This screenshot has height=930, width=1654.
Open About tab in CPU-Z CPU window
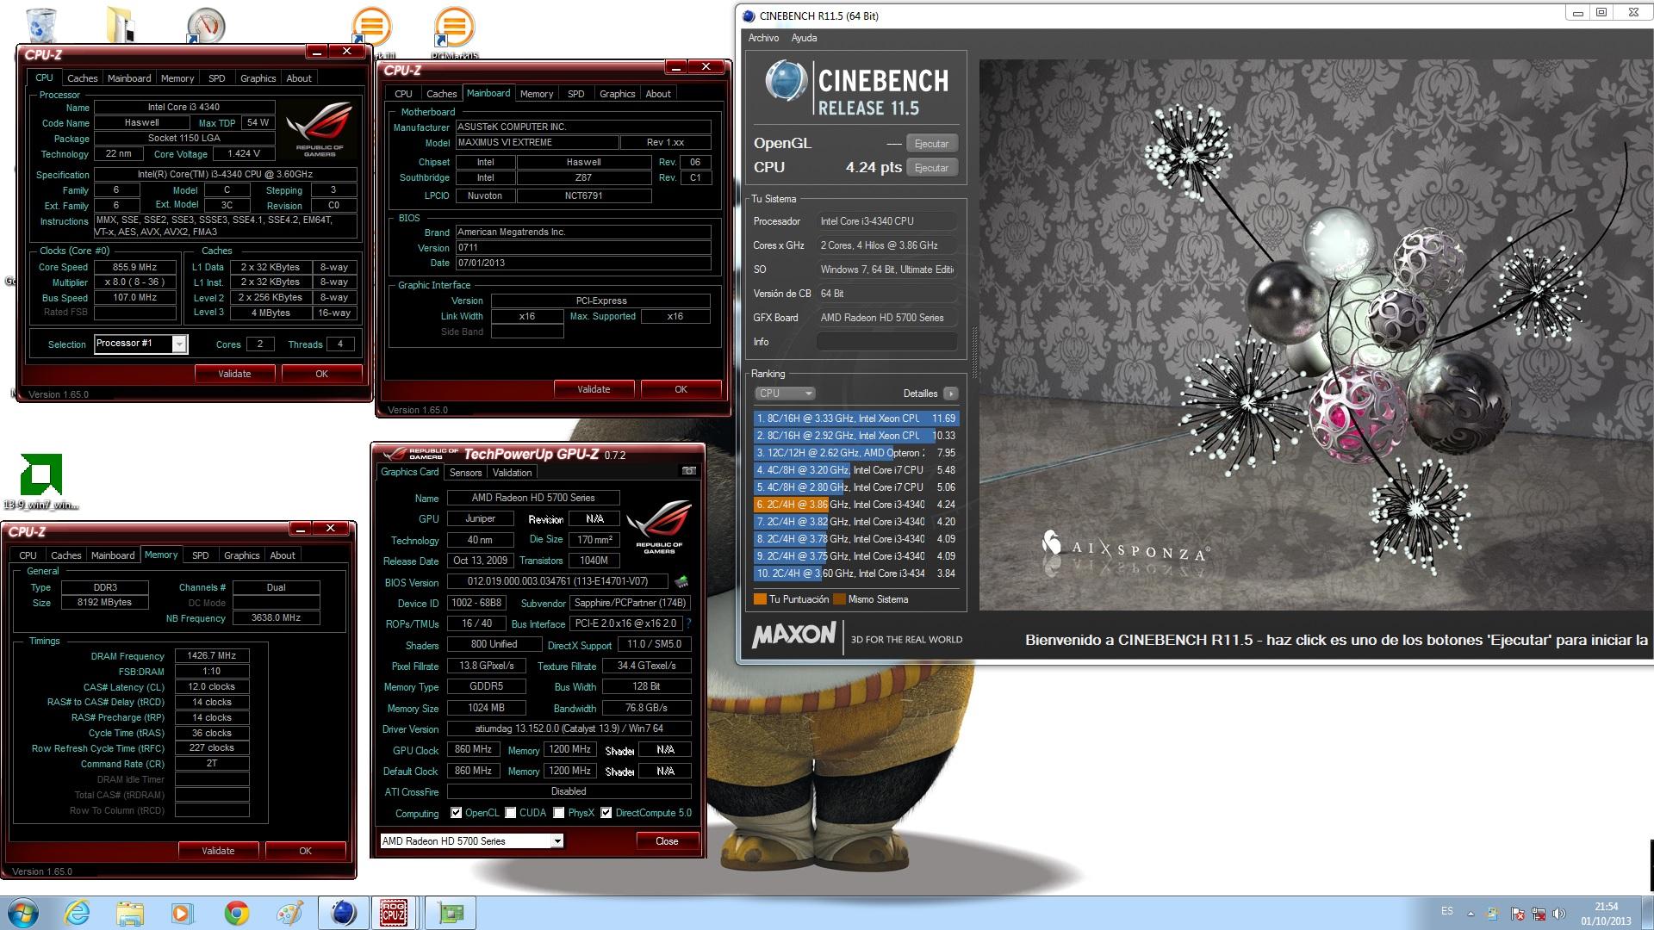pyautogui.click(x=299, y=78)
